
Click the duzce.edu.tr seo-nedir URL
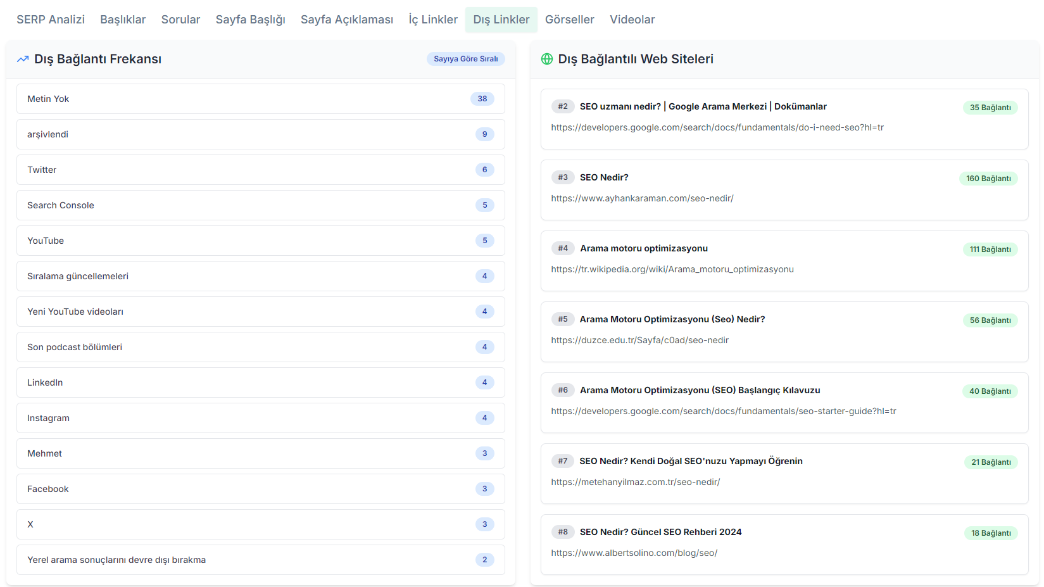pyautogui.click(x=639, y=340)
